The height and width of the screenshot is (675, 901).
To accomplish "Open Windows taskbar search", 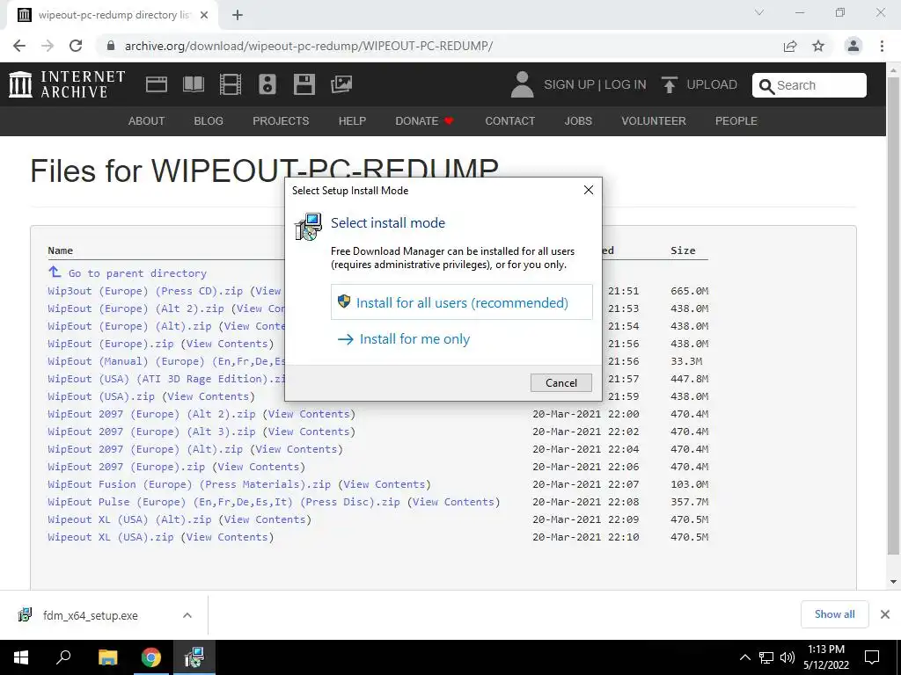I will click(x=63, y=657).
